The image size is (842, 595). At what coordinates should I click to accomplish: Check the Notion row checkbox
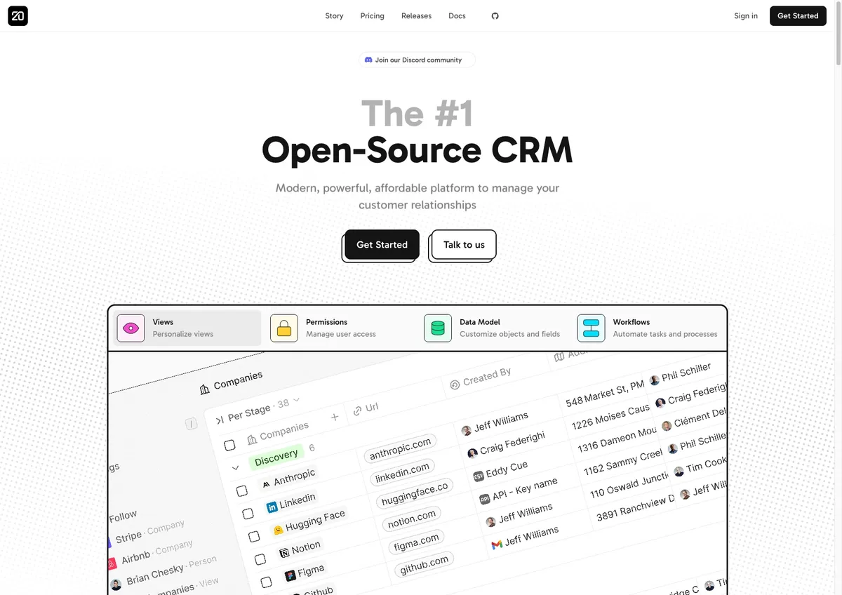[260, 559]
